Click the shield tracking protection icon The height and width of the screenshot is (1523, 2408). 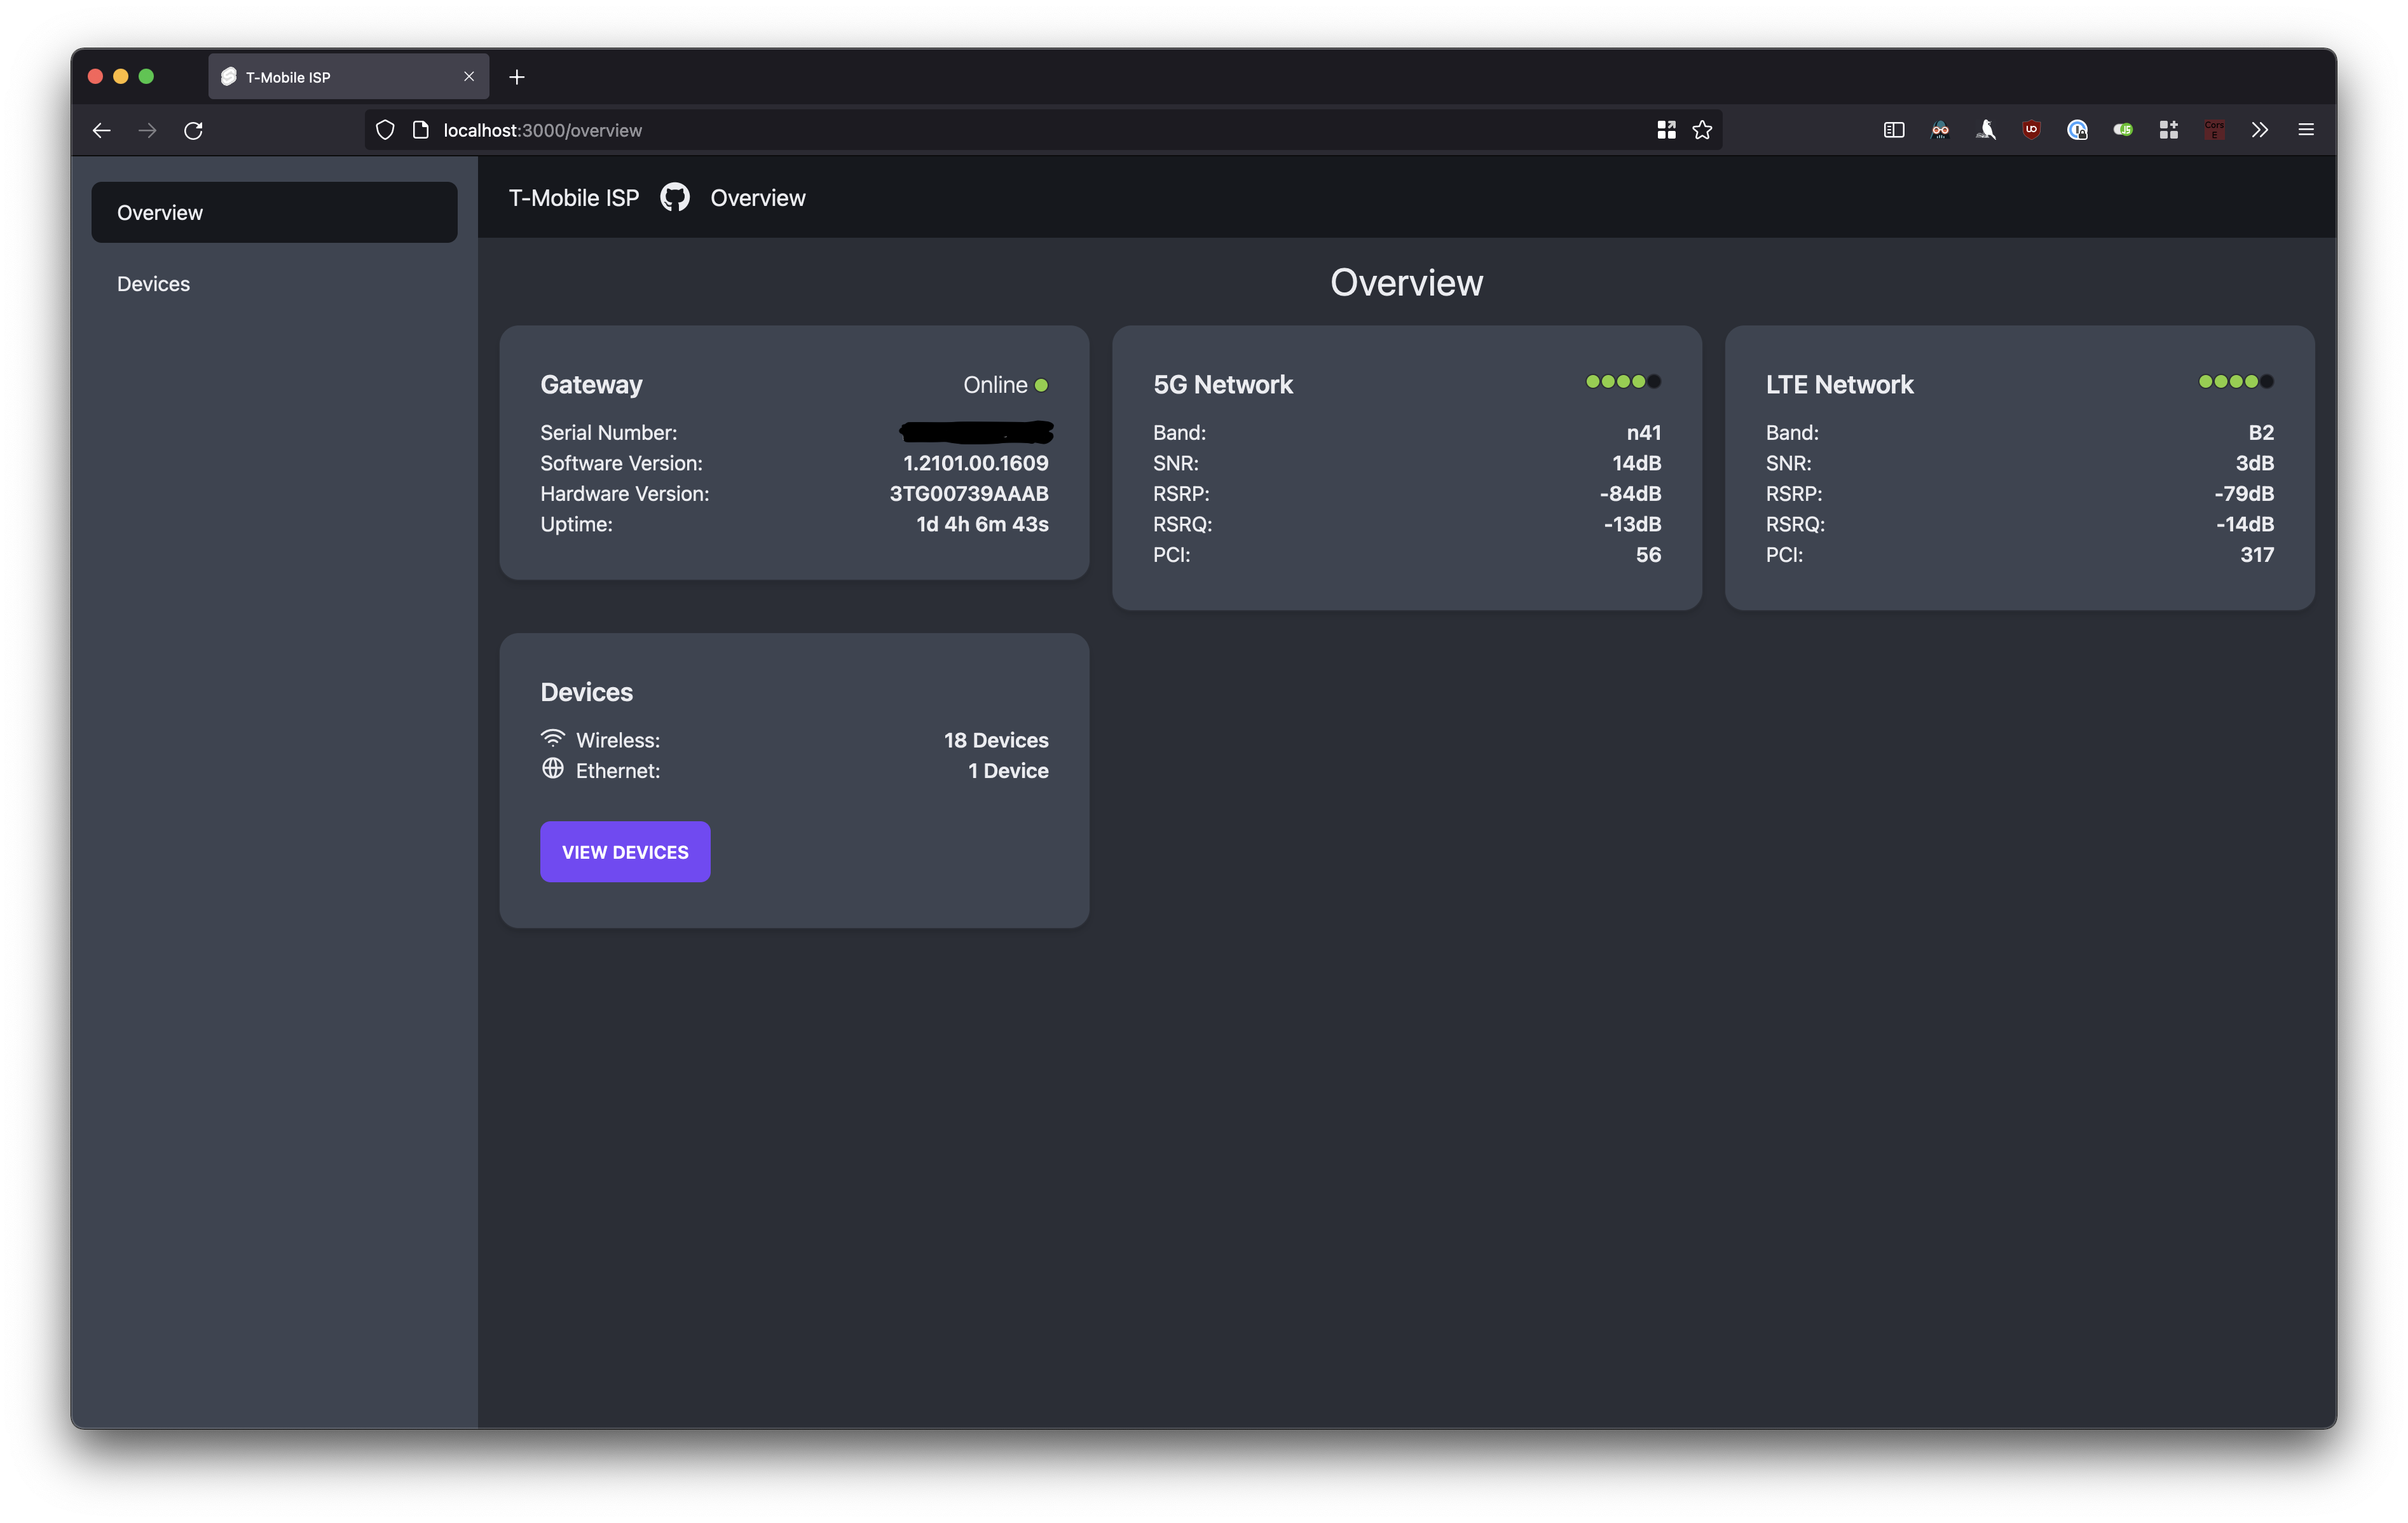pos(385,130)
